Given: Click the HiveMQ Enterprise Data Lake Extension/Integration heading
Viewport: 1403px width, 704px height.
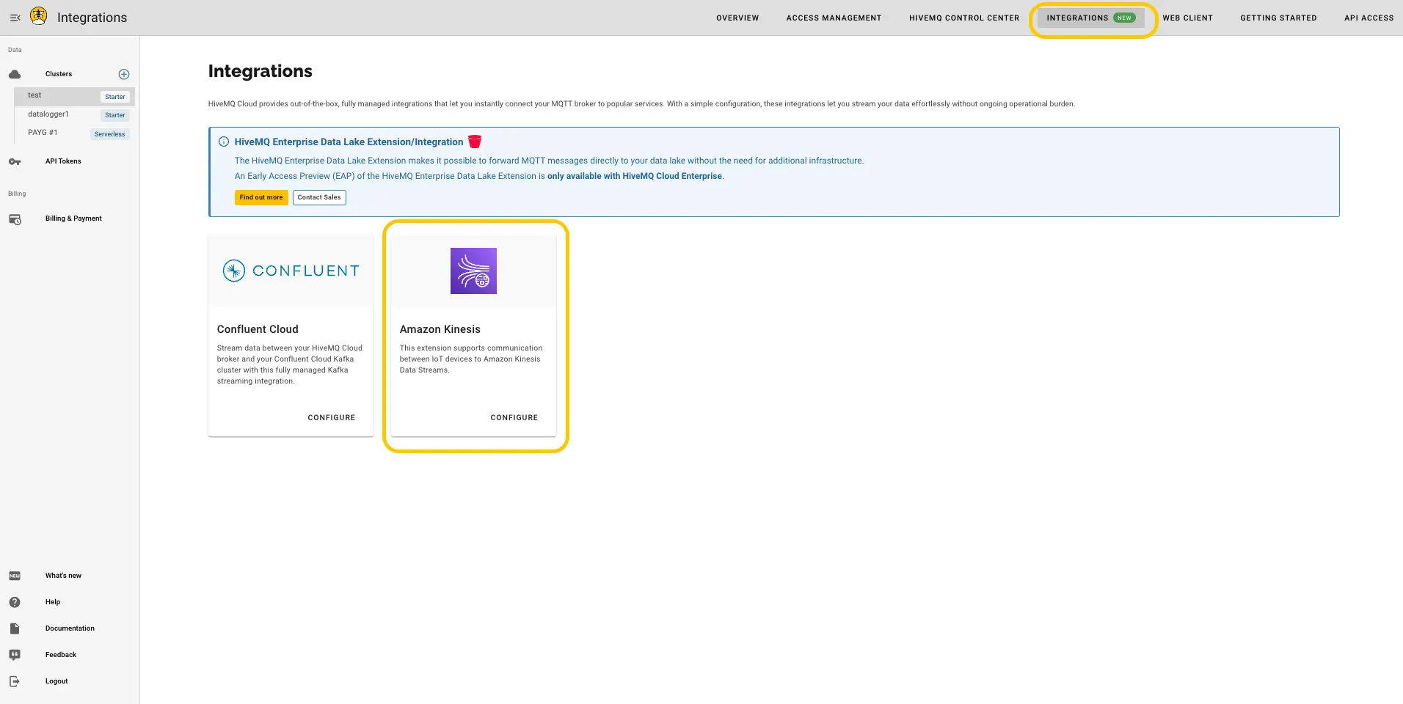Looking at the screenshot, I should (349, 142).
